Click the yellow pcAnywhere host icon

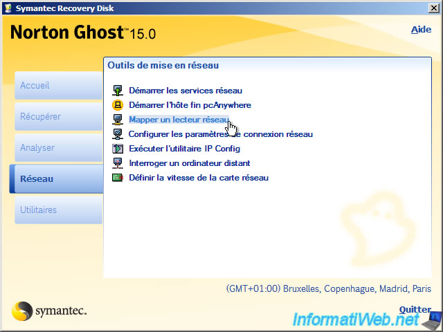pos(118,105)
